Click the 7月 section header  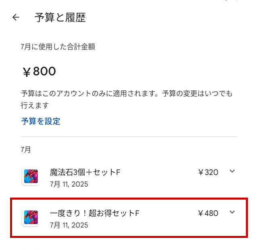pyautogui.click(x=26, y=150)
